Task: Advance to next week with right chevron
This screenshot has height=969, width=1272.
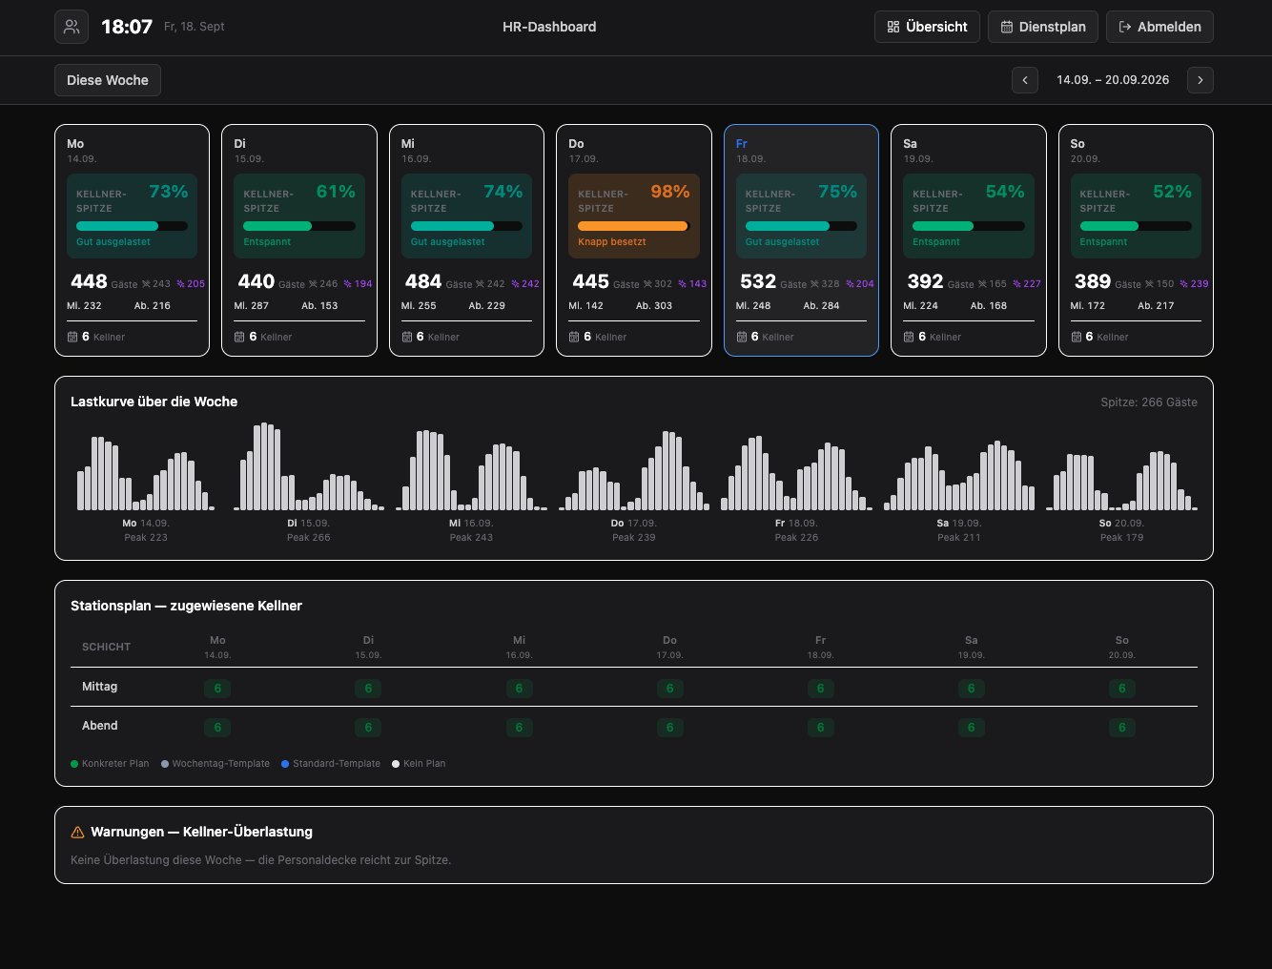Action: coord(1200,80)
